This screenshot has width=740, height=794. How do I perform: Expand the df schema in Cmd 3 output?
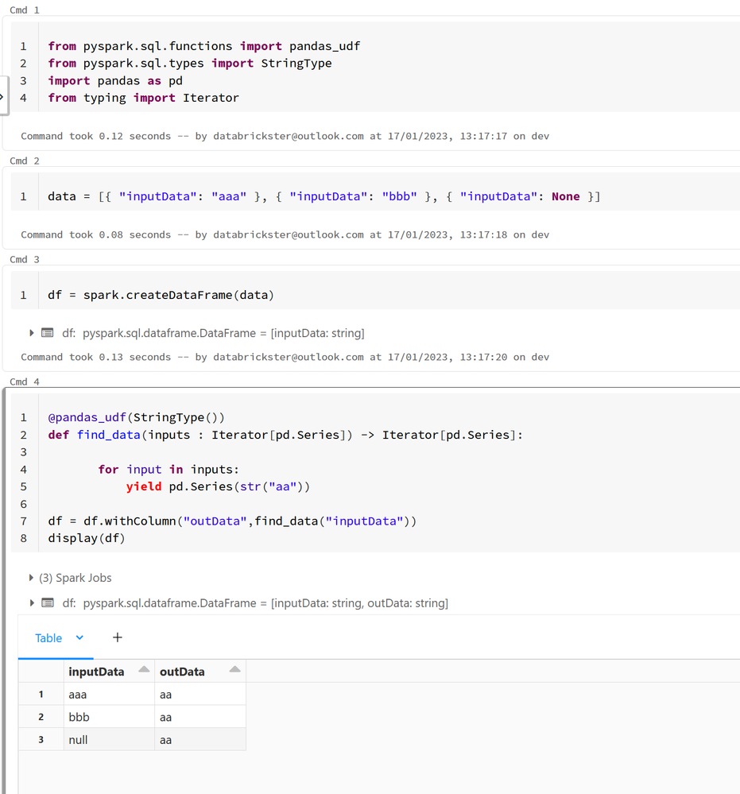(31, 333)
